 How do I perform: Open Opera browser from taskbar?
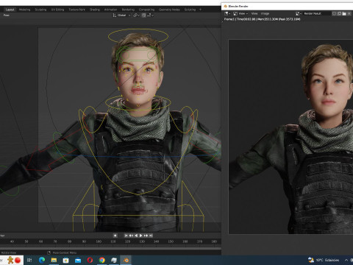pos(90,260)
